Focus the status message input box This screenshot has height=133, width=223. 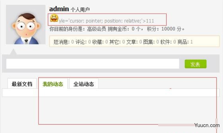click(93, 64)
